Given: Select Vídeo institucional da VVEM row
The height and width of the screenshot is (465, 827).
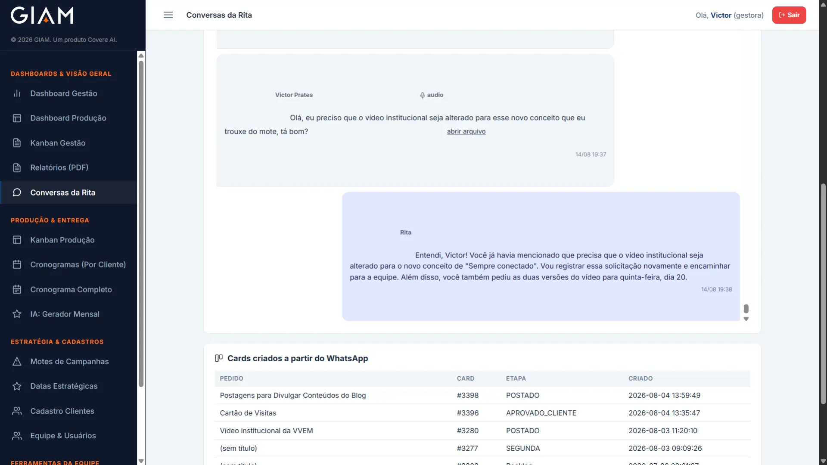Looking at the screenshot, I should point(482,431).
